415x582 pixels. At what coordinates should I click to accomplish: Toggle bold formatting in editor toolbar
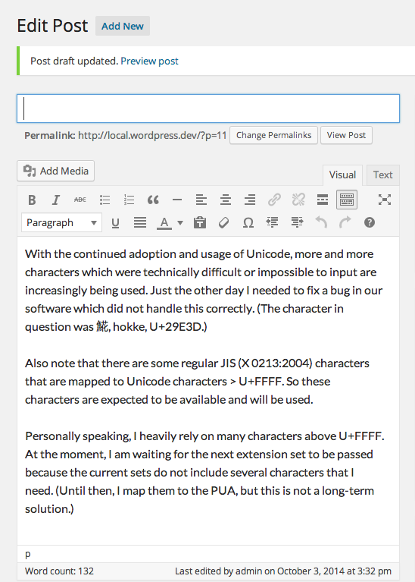coord(32,200)
